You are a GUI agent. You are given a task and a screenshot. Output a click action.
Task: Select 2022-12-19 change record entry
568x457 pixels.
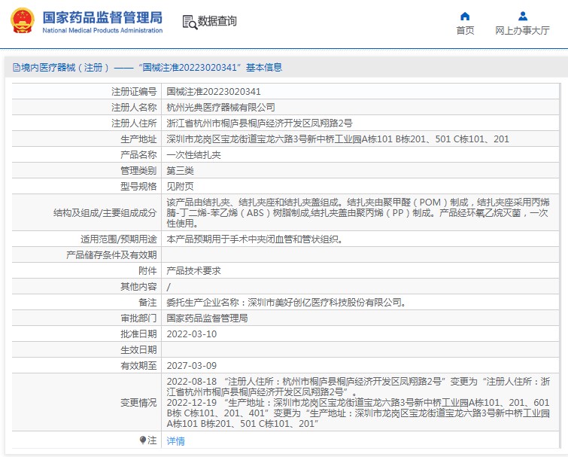[x=358, y=413]
